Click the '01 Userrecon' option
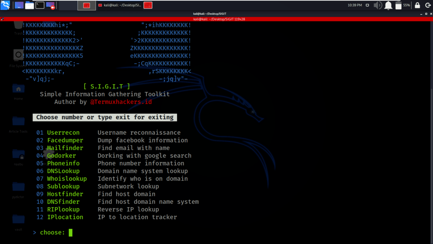This screenshot has height=244, width=433. coord(58,133)
